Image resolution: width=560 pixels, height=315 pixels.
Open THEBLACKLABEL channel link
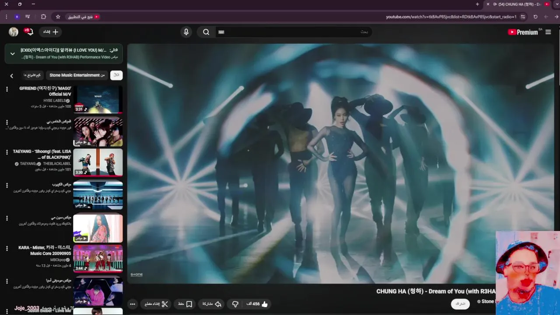point(56,164)
